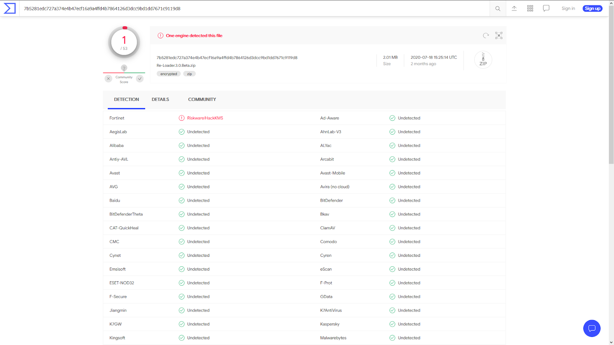
Task: Click the check icon in Comodo row
Action: pos(392,242)
